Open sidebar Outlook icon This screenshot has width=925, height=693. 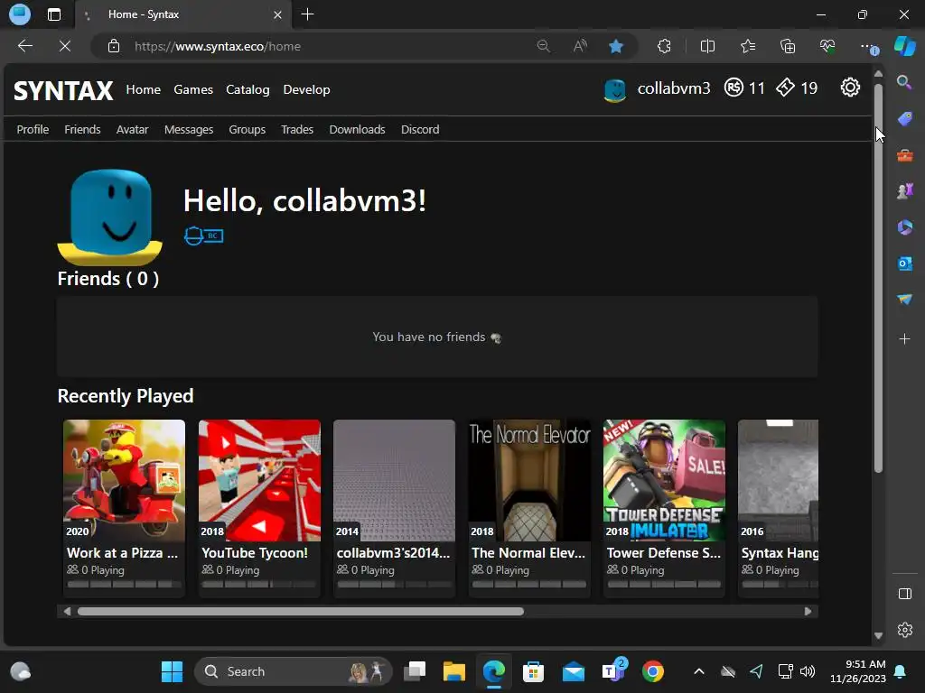[904, 263]
